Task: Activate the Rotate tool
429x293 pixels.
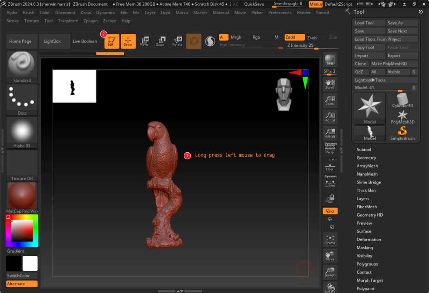Action: point(177,41)
